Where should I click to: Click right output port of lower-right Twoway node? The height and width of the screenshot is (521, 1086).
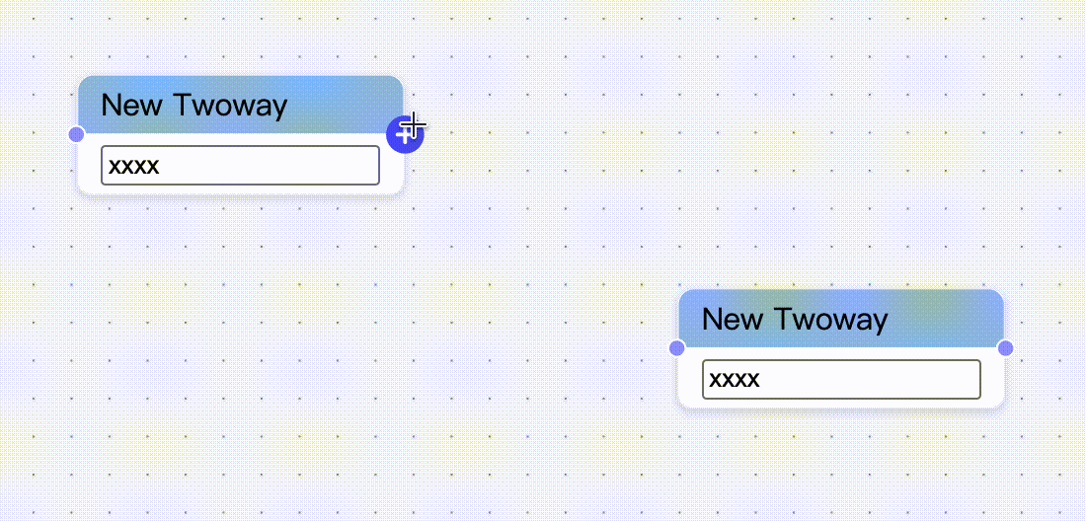pos(1005,347)
